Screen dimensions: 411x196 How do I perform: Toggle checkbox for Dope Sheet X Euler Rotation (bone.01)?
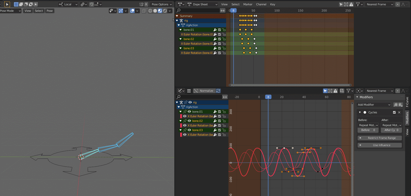pos(219,34)
